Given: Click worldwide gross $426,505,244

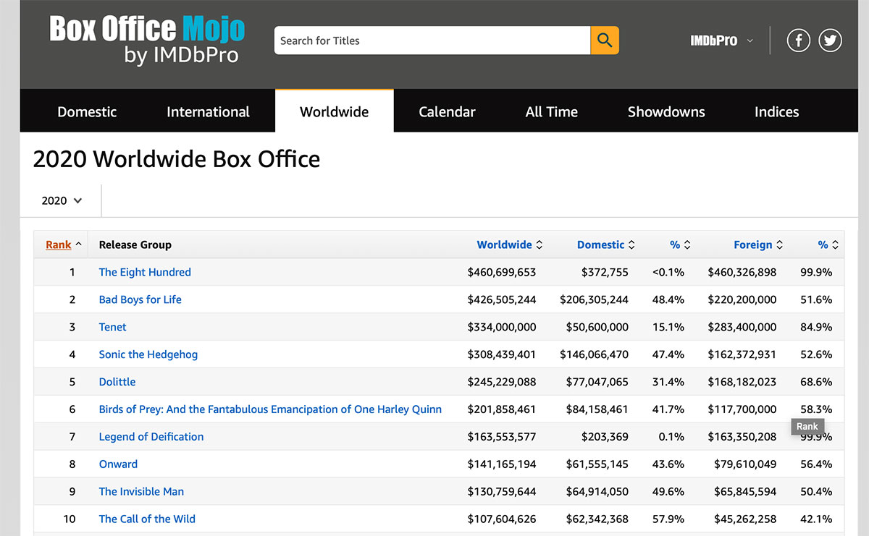Looking at the screenshot, I should point(502,299).
